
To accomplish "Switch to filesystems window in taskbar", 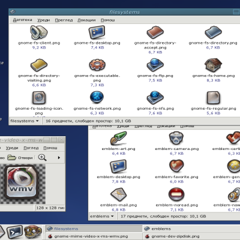I will tap(94, 229).
